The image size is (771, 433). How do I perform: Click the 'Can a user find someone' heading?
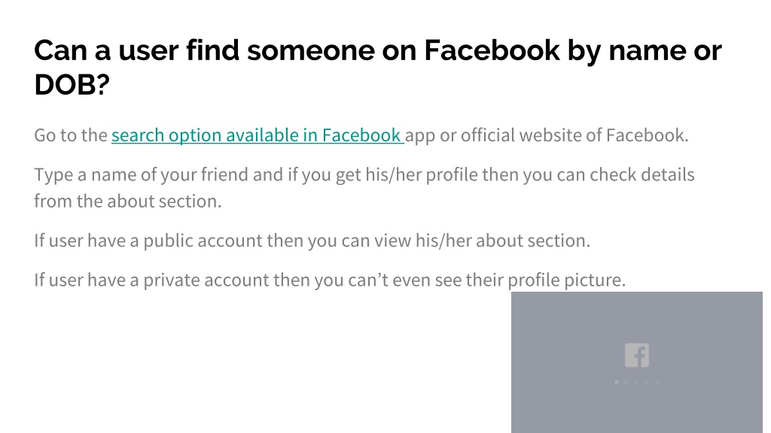pyautogui.click(x=204, y=50)
